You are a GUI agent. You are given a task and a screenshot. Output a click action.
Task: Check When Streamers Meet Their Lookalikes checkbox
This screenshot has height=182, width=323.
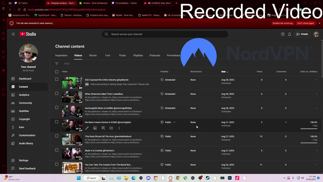click(57, 94)
